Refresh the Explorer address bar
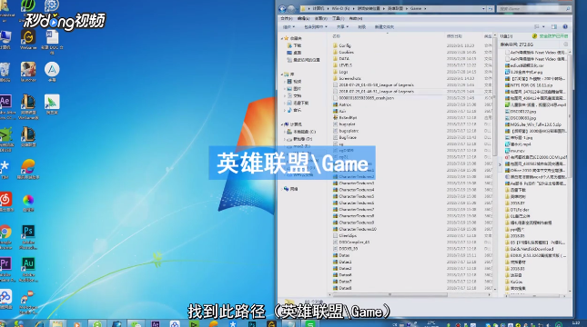The image size is (587, 327). [x=490, y=8]
